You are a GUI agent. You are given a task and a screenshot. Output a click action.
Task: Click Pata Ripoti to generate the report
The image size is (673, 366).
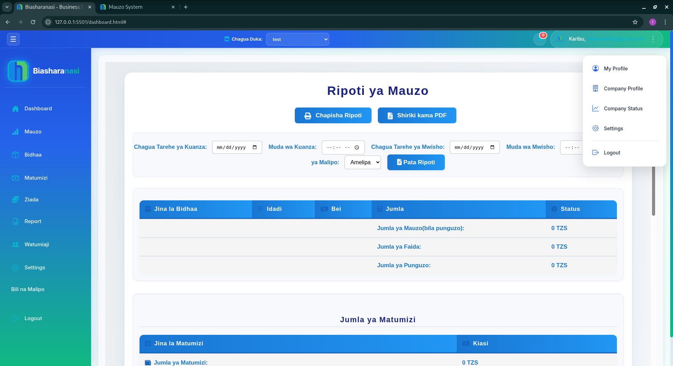416,162
